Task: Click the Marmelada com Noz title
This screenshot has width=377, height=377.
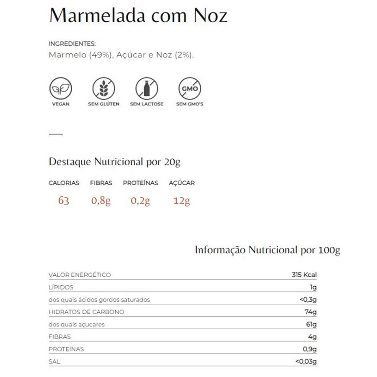Action: click(x=138, y=16)
